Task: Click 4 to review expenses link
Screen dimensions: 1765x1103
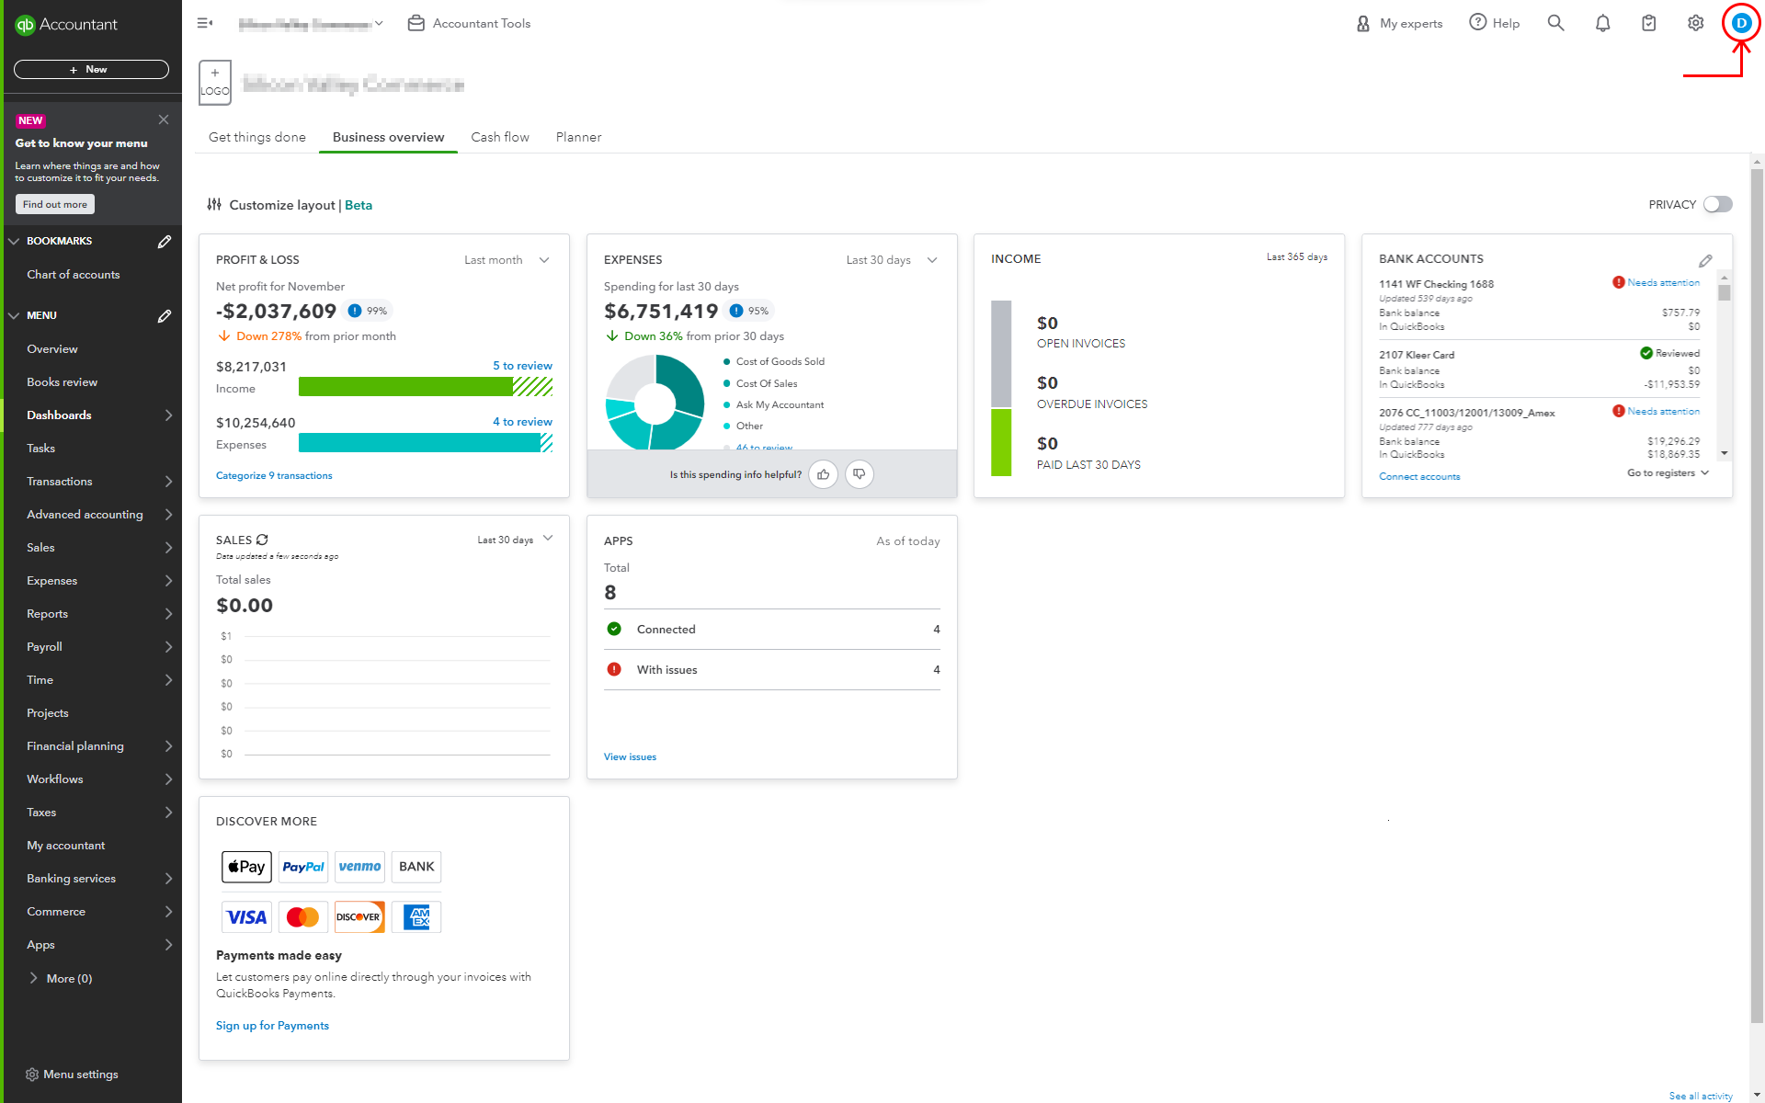Action: 522,422
